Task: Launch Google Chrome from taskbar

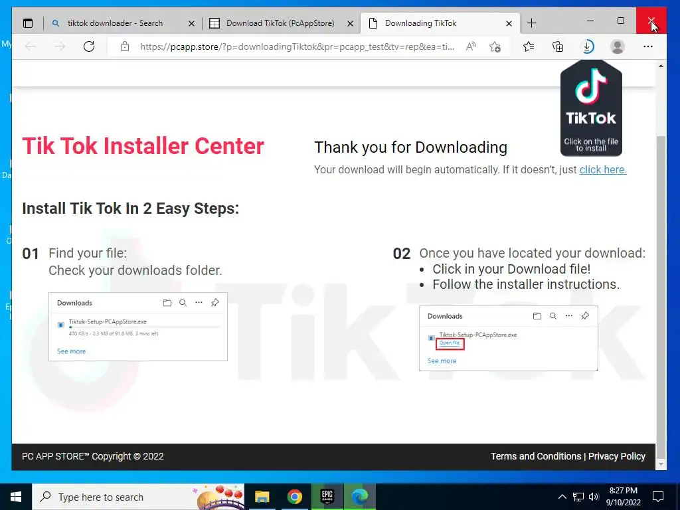Action: [294, 497]
